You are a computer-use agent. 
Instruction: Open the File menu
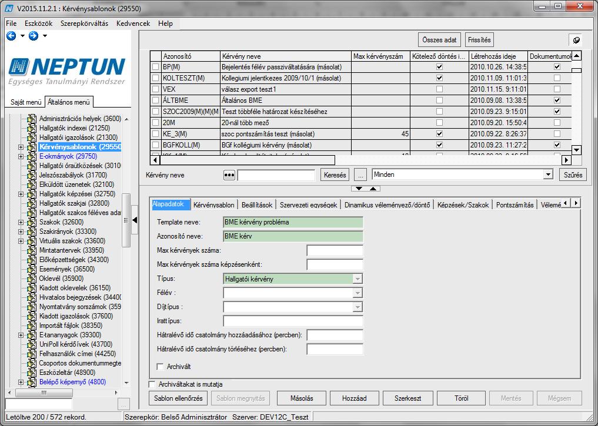11,24
